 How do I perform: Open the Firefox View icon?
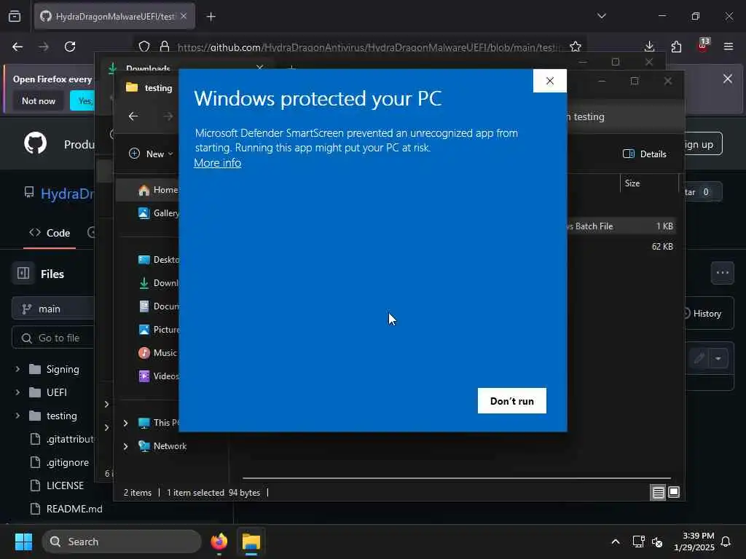pos(15,17)
